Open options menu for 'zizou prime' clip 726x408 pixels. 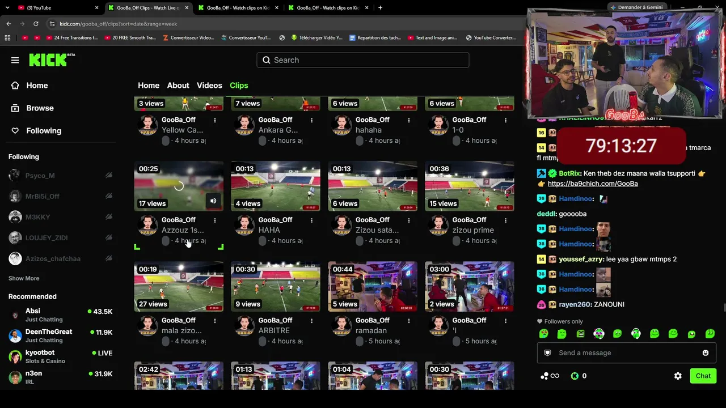coord(505,220)
